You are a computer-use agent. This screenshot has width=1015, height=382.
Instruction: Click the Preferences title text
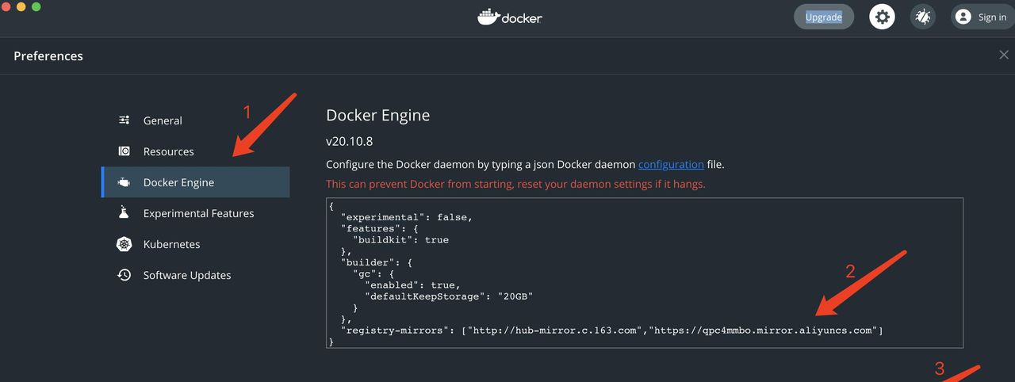48,56
